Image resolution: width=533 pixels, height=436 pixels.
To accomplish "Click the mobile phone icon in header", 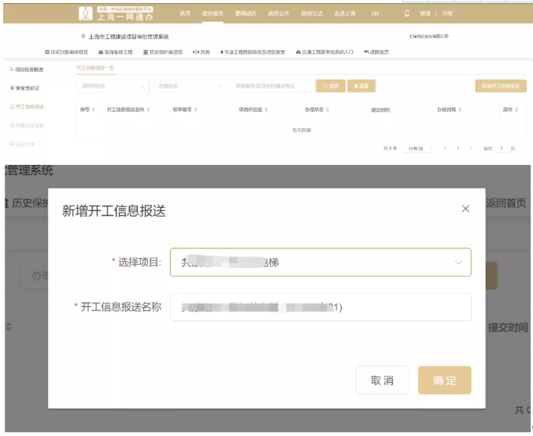I will pyautogui.click(x=406, y=13).
